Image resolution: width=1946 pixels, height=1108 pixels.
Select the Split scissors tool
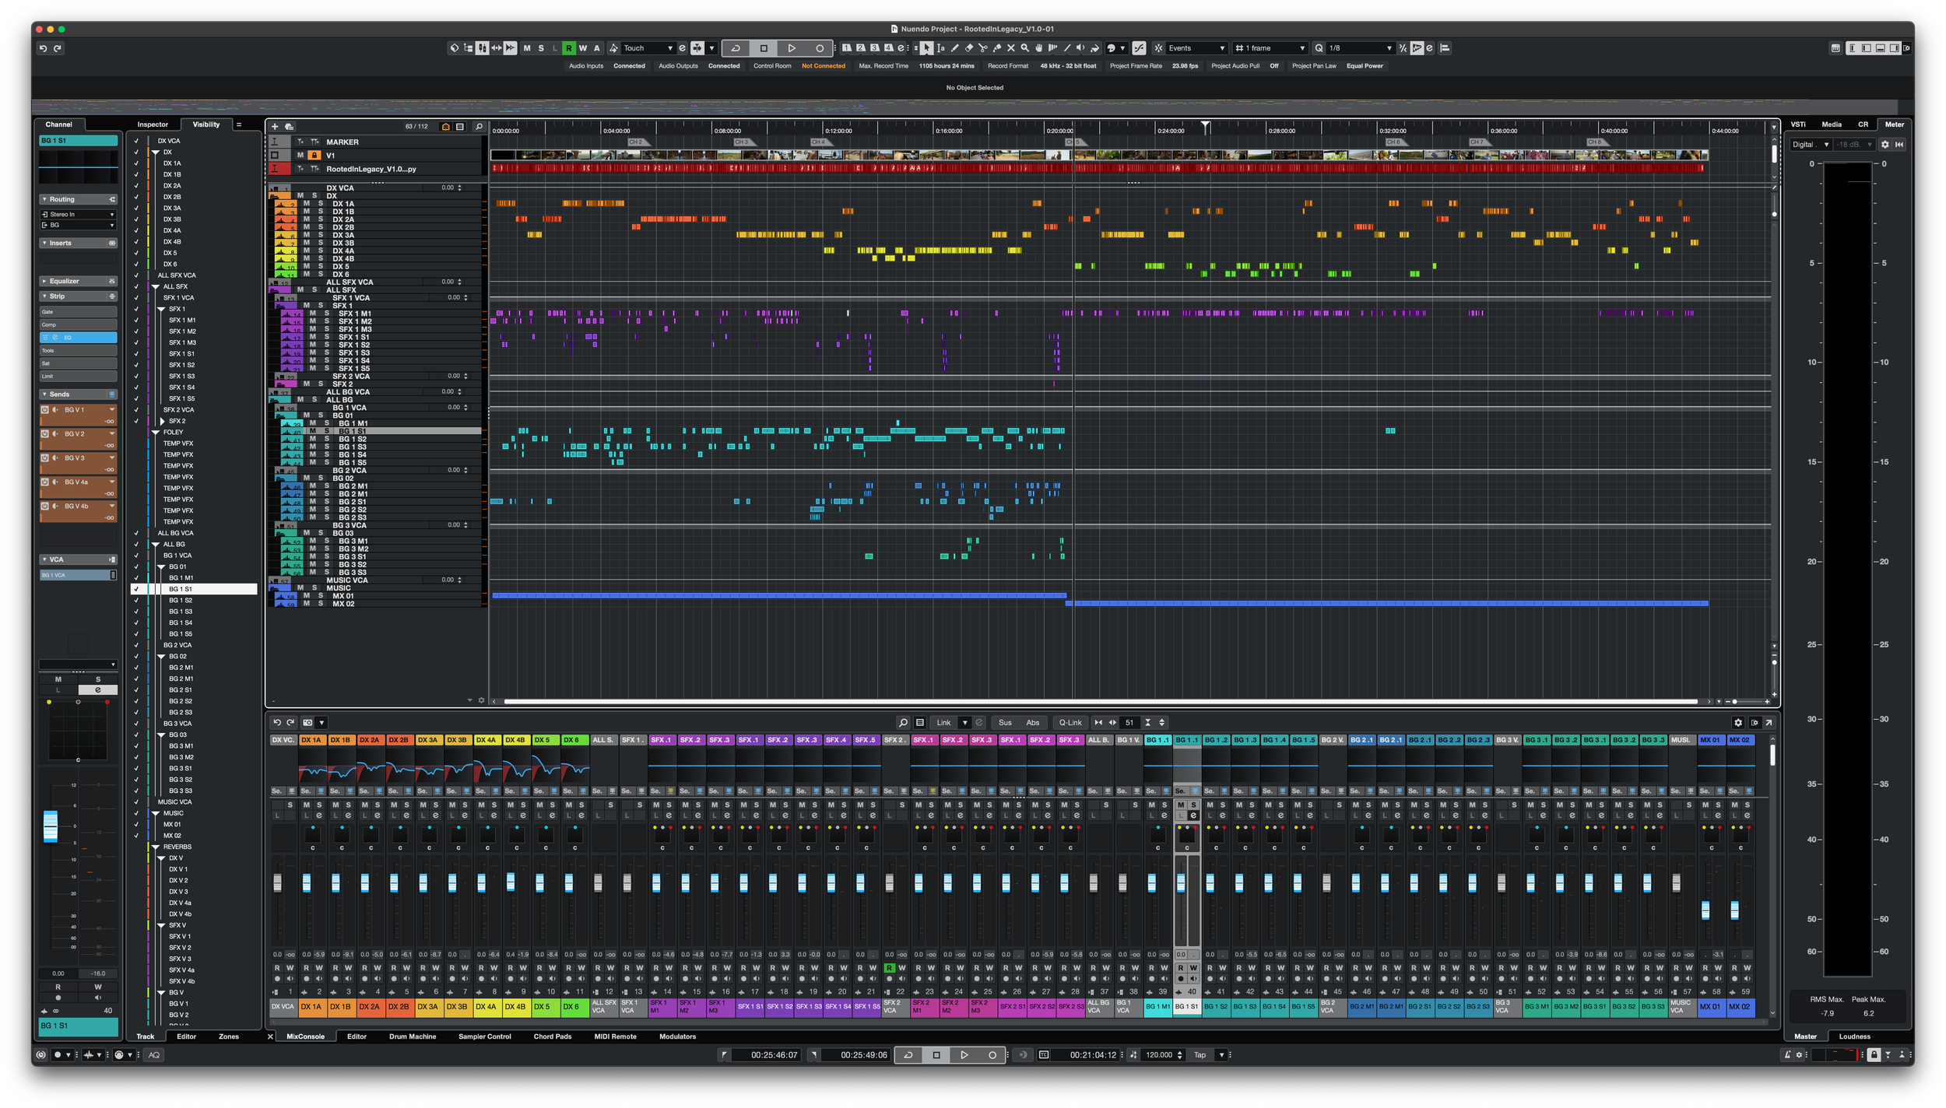tap(983, 48)
